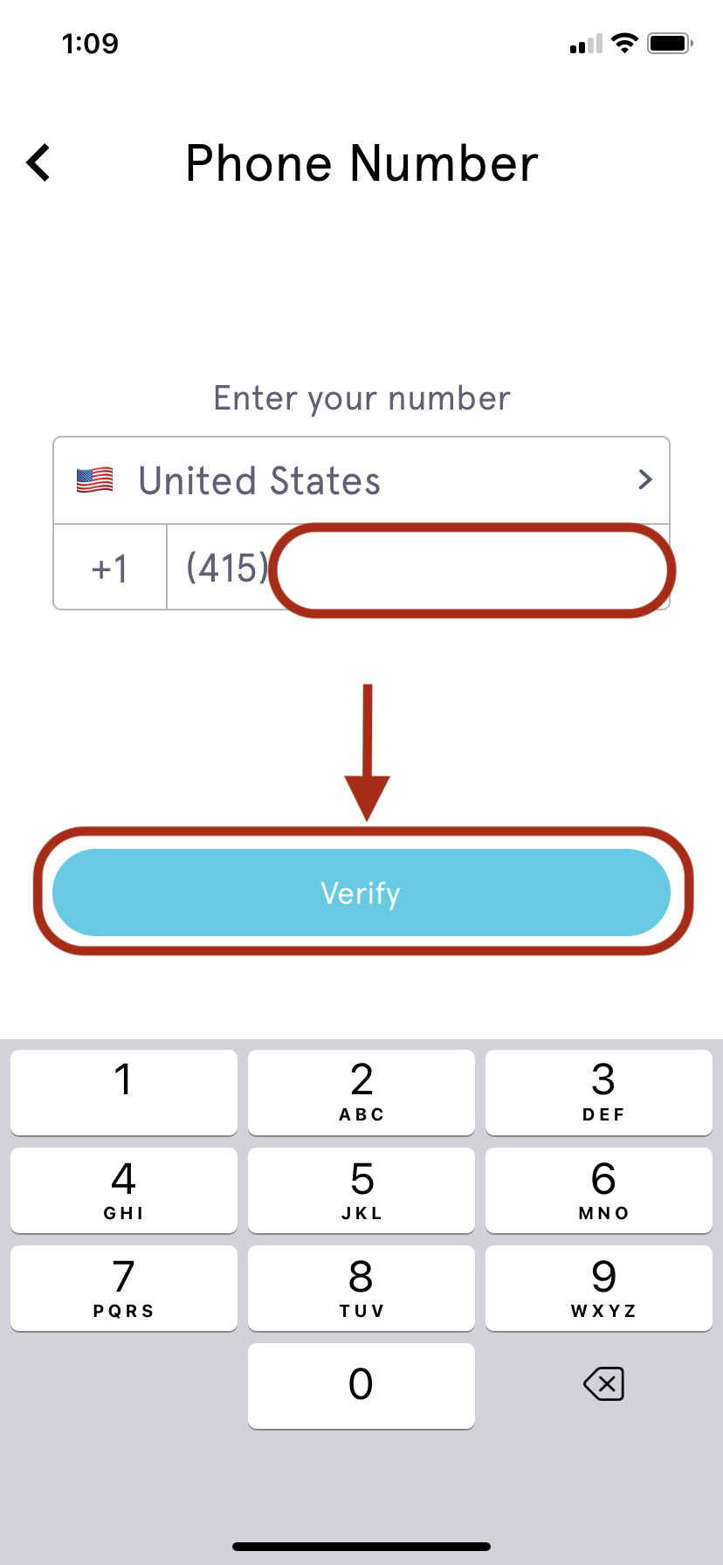Tap the 3 DEF key
Image resolution: width=723 pixels, height=1565 pixels.
(599, 1093)
